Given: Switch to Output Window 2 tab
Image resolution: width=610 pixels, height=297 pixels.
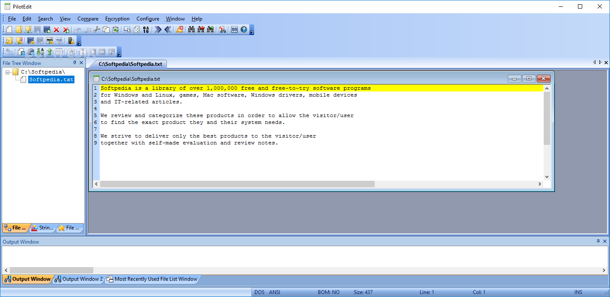Looking at the screenshot, I should (x=79, y=279).
